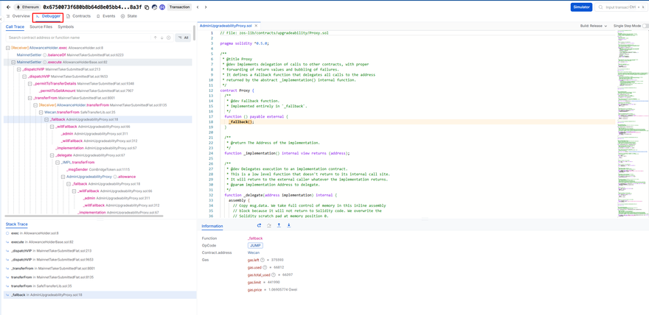Toggle Single Step Mode switch
Image resolution: width=649 pixels, height=315 pixels.
[645, 26]
